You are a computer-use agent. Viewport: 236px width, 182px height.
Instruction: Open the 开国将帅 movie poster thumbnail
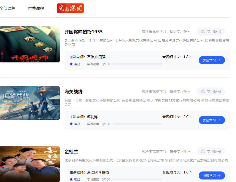pyautogui.click(x=30, y=44)
